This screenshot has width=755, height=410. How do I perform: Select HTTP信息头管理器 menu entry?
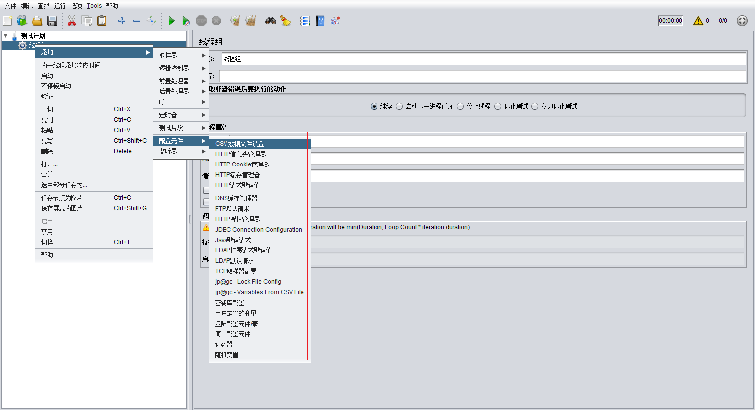click(260, 154)
